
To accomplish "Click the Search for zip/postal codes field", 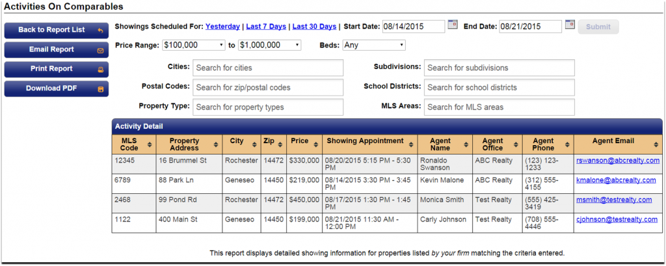I will tap(268, 88).
